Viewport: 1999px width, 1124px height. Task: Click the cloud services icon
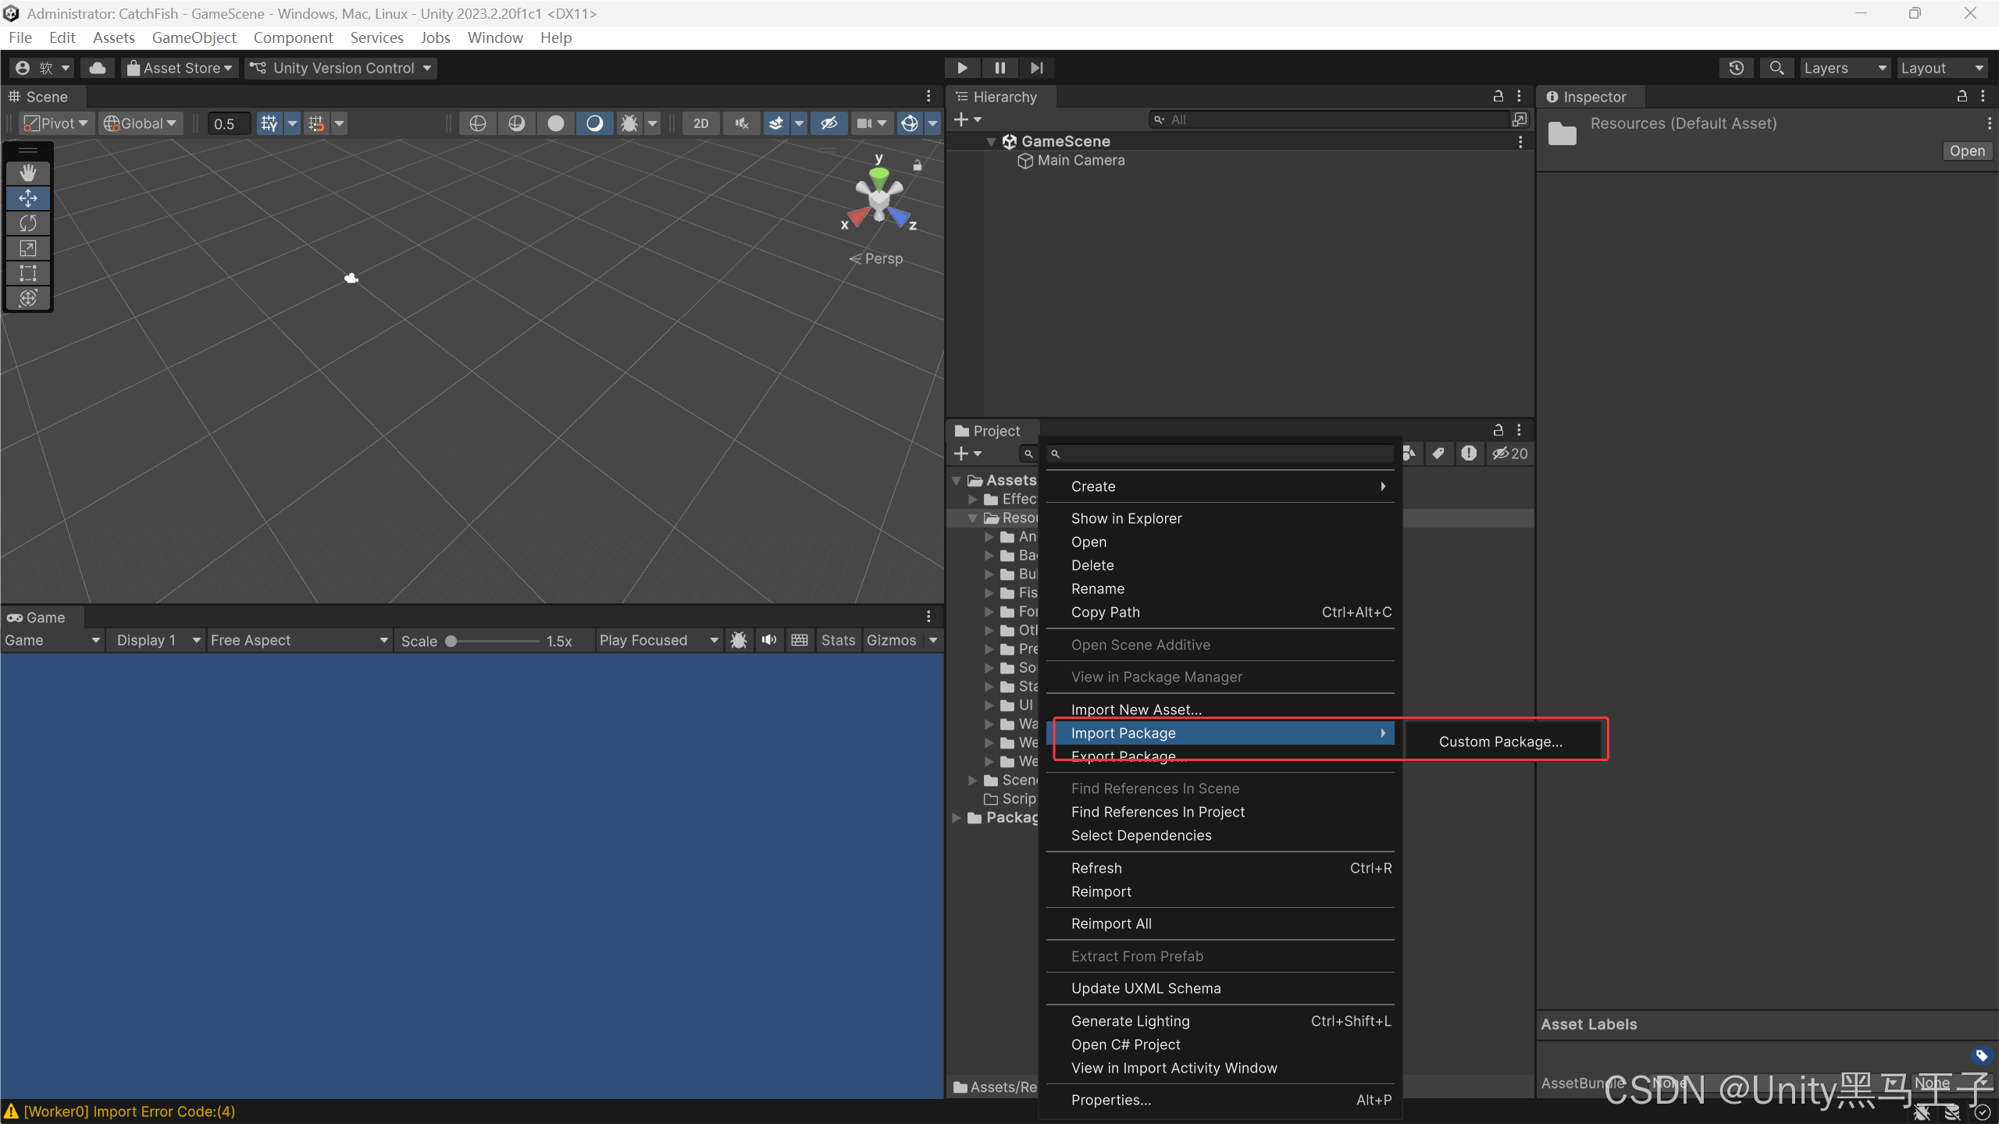(x=98, y=68)
